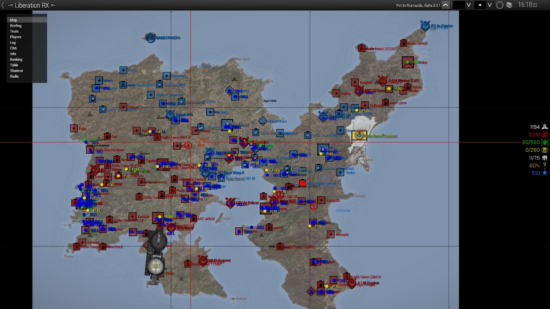Click the Zeloran Base diamond marker
This screenshot has height=309, width=550.
[263, 121]
